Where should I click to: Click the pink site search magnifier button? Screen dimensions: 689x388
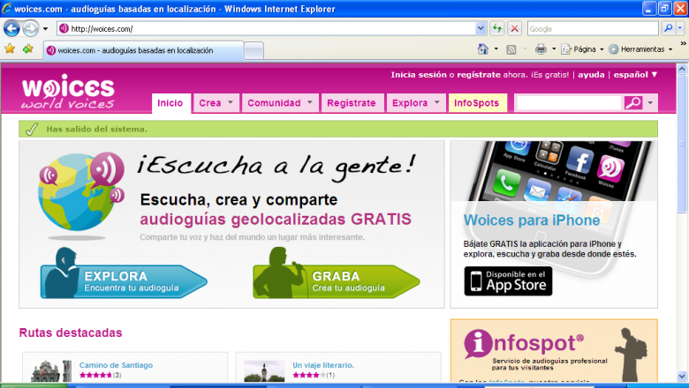click(633, 103)
